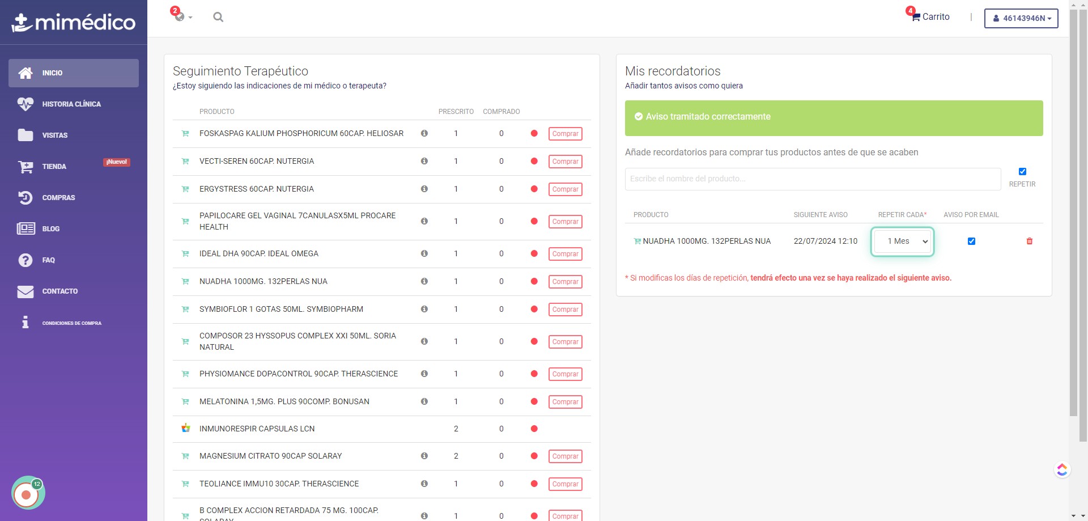Click cart icon beside NUADHA 1000MG in Seguimiento
This screenshot has width=1088, height=521.
(x=185, y=282)
